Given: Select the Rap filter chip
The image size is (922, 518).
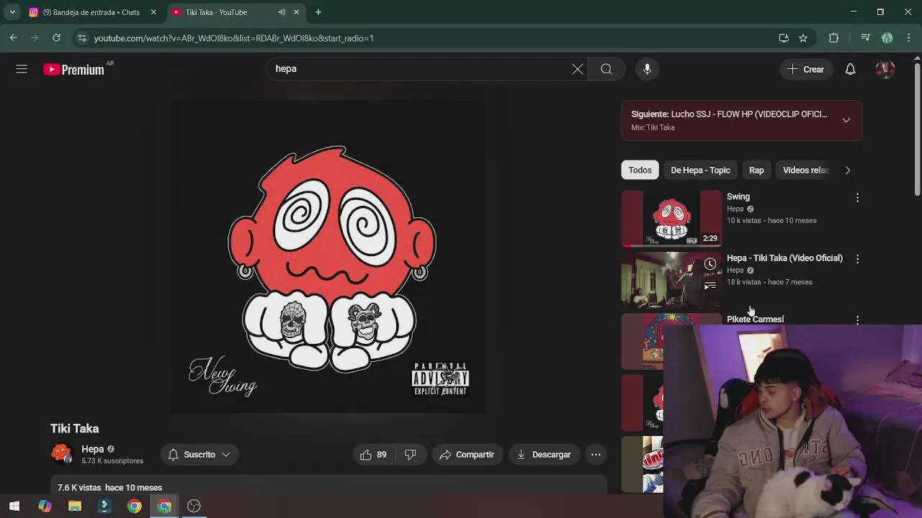Looking at the screenshot, I should (756, 170).
